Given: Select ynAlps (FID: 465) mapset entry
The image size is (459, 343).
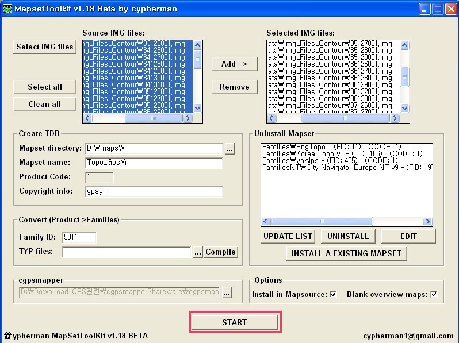Looking at the screenshot, I should (x=330, y=160).
